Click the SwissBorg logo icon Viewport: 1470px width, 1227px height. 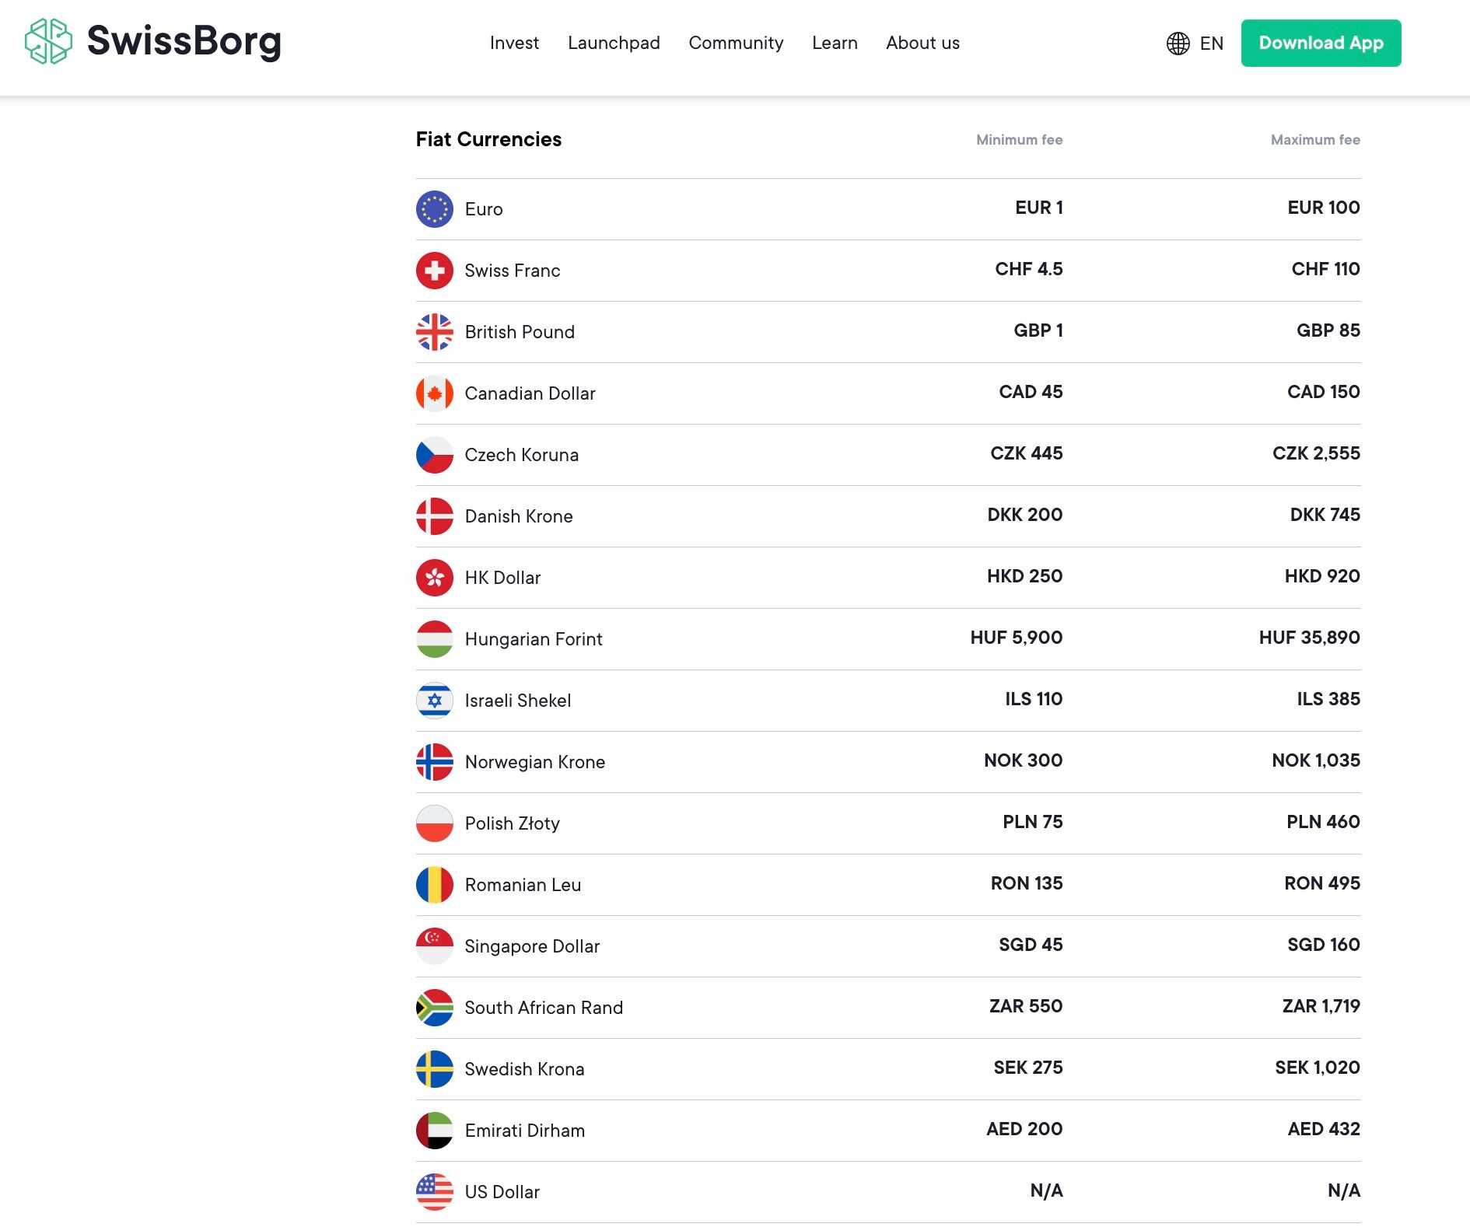pos(48,41)
